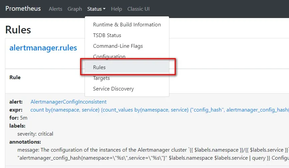Select the 'for: 5m' duration text
The height and width of the screenshot is (168, 289).
pyautogui.click(x=18, y=118)
